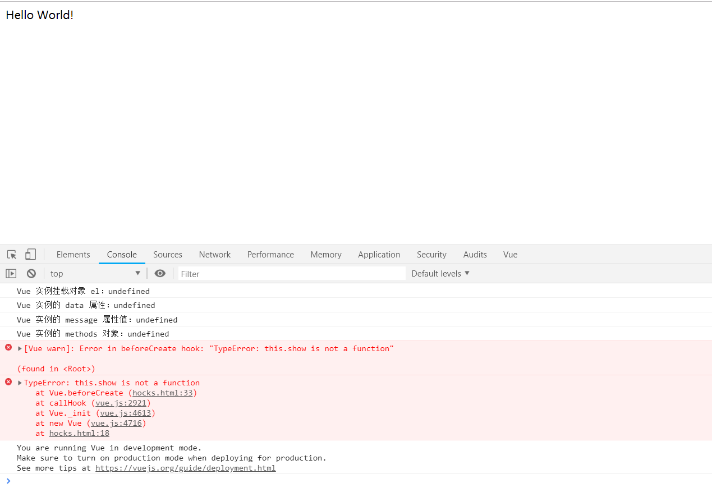Show the console sidebar icon

11,274
